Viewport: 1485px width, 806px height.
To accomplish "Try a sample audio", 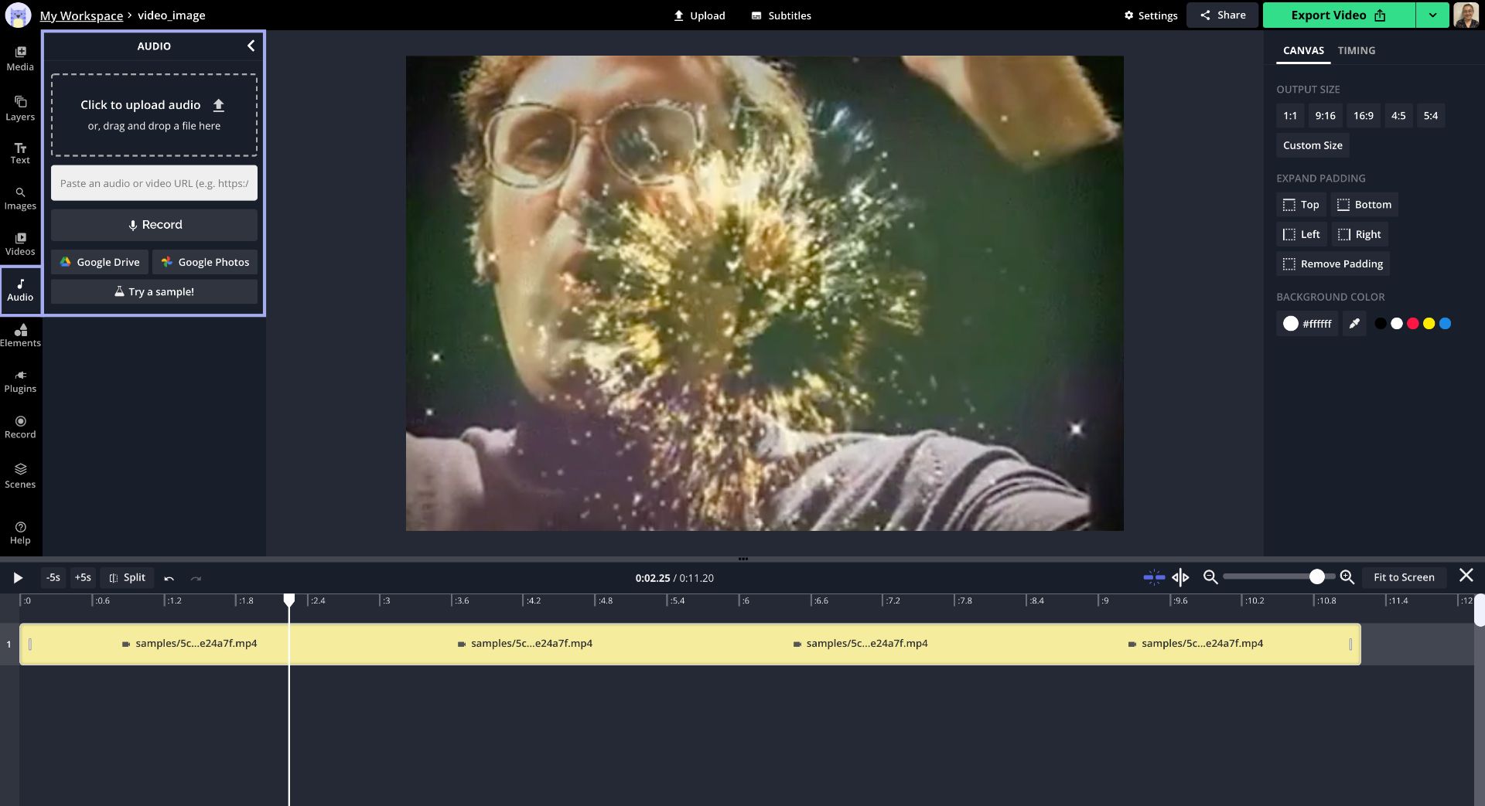I will pos(154,292).
